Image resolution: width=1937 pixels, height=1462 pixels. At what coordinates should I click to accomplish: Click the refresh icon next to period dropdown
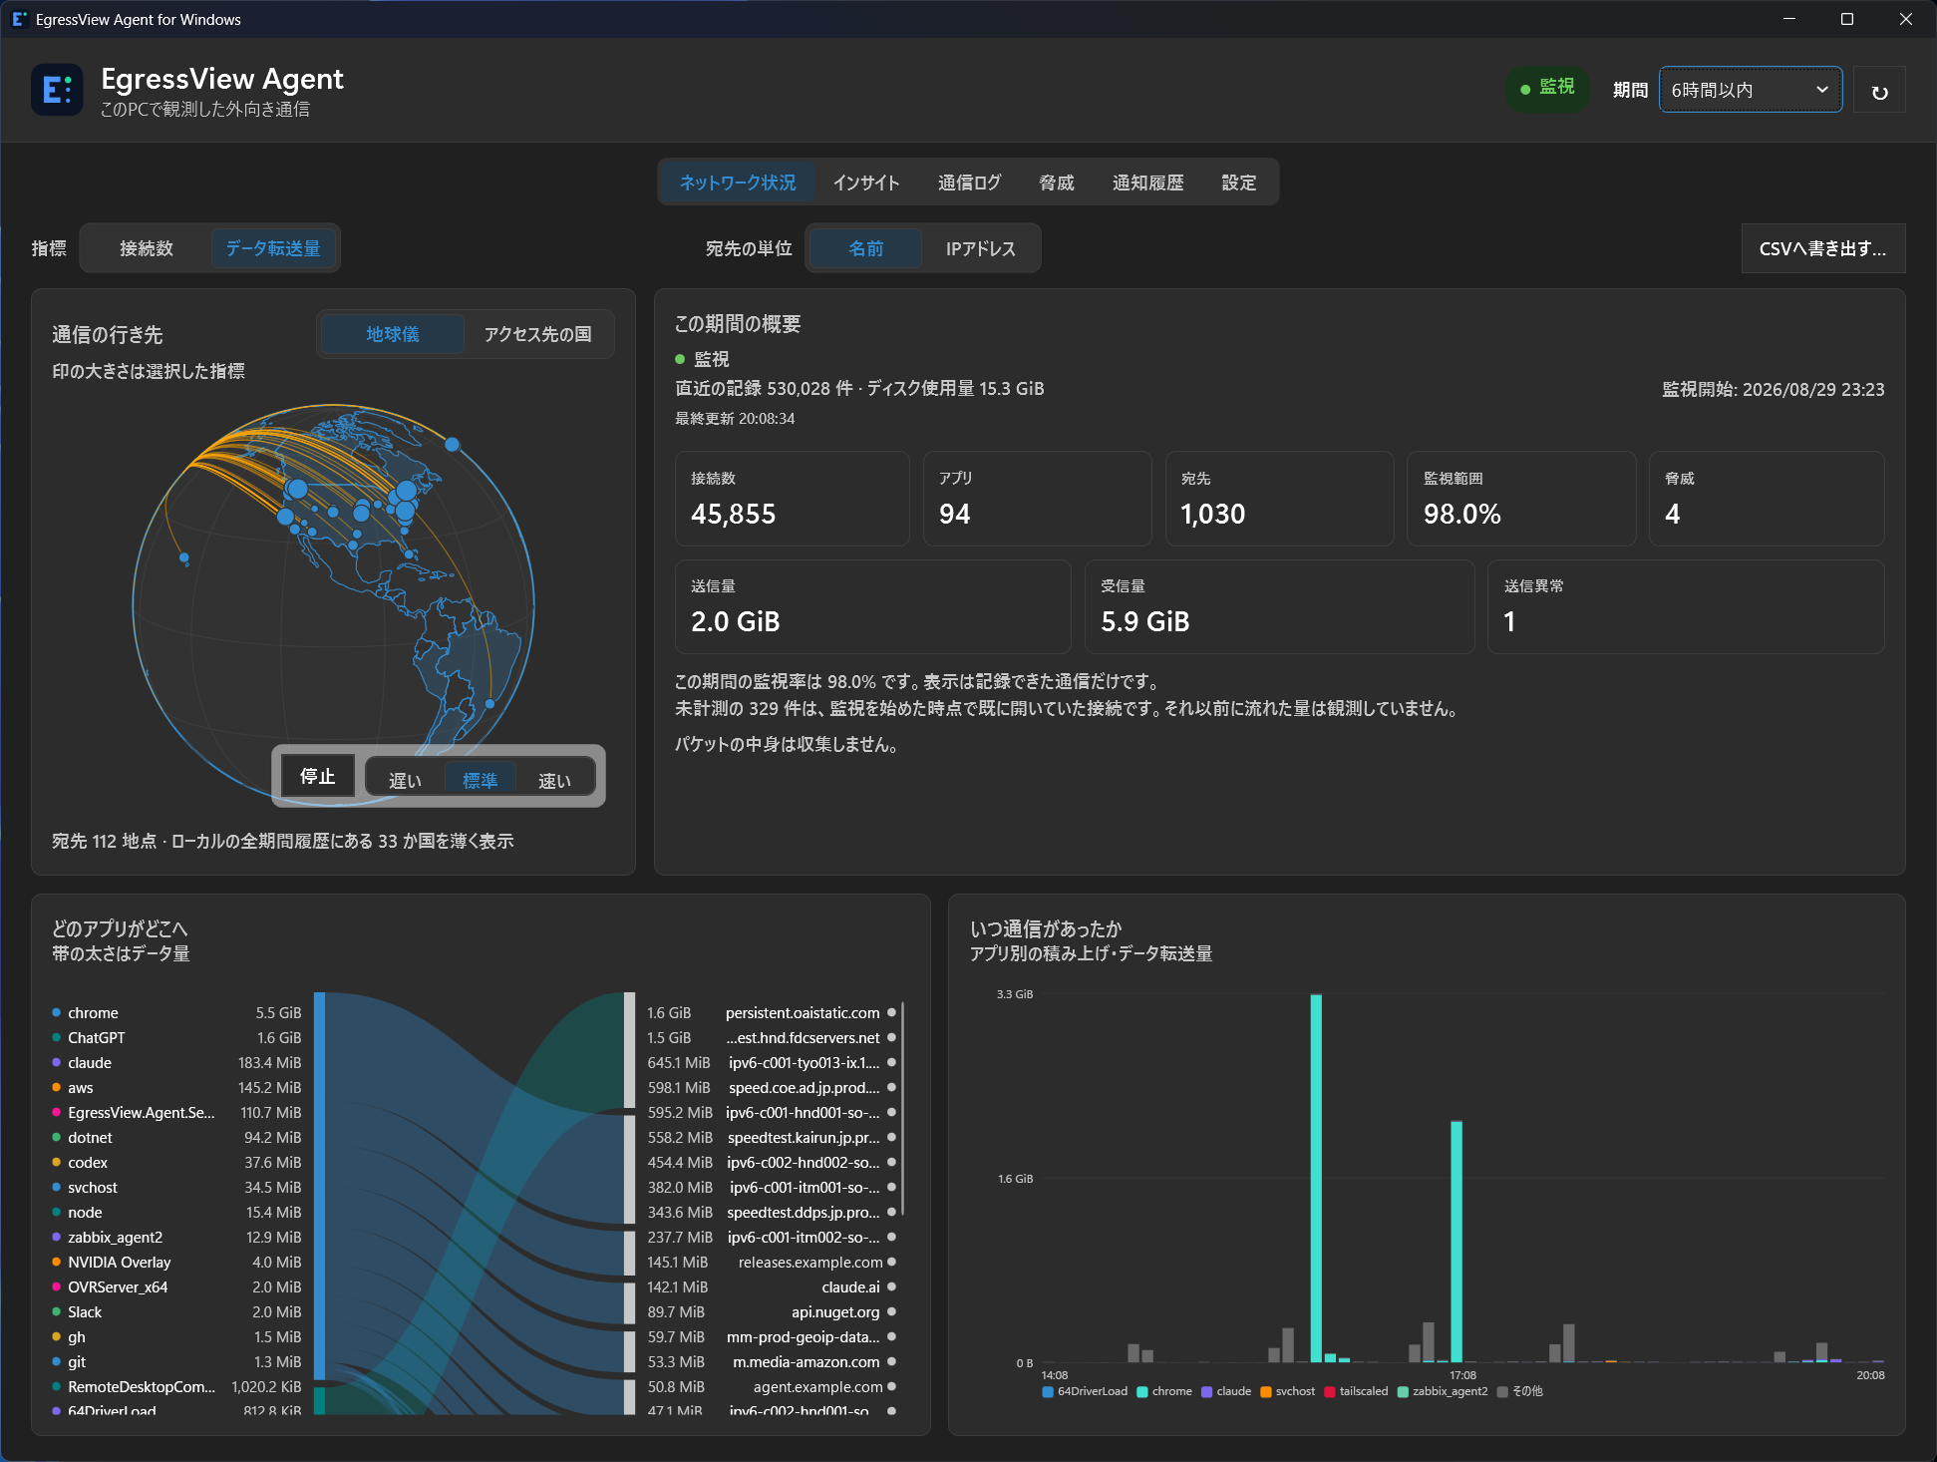[x=1879, y=91]
